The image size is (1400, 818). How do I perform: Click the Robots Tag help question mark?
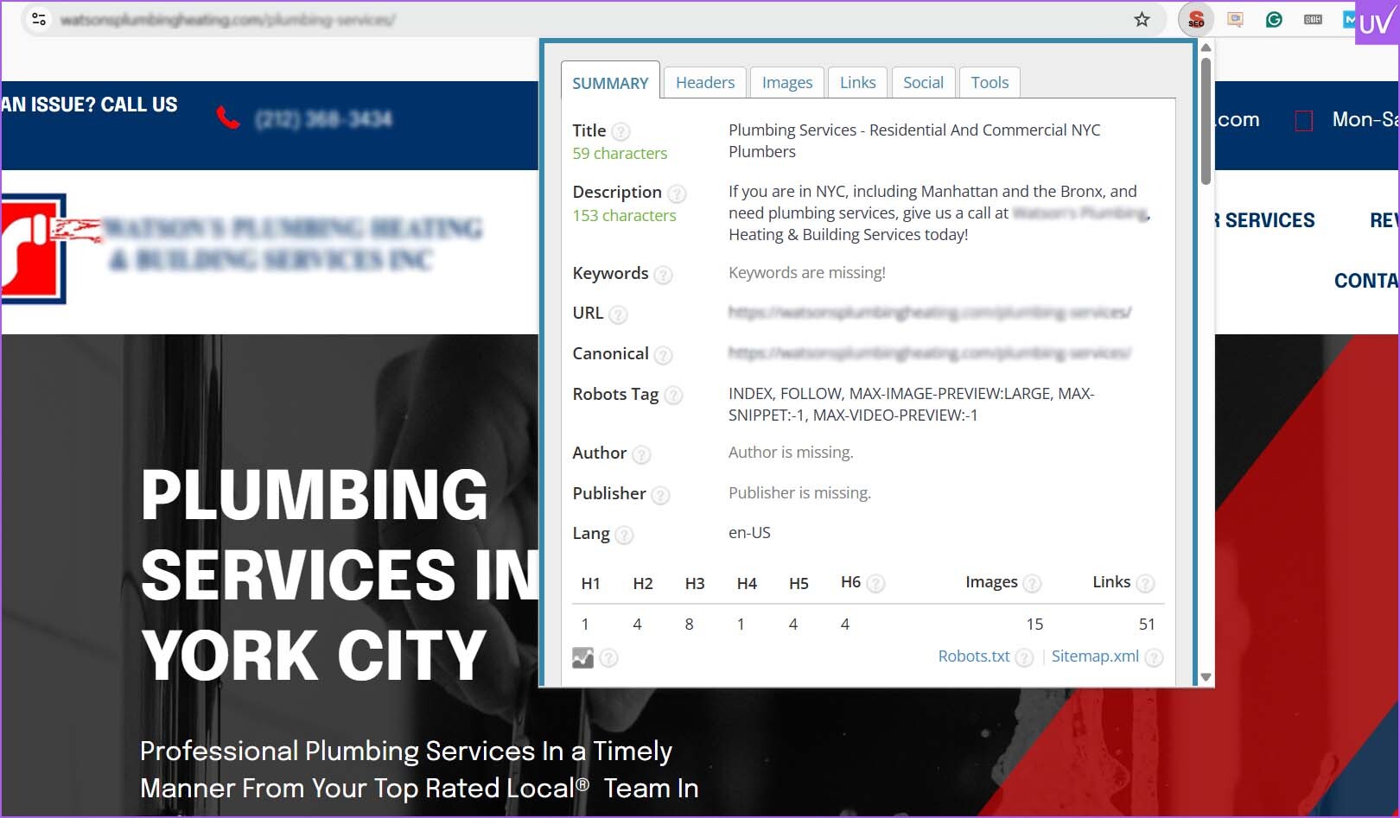[x=673, y=396]
